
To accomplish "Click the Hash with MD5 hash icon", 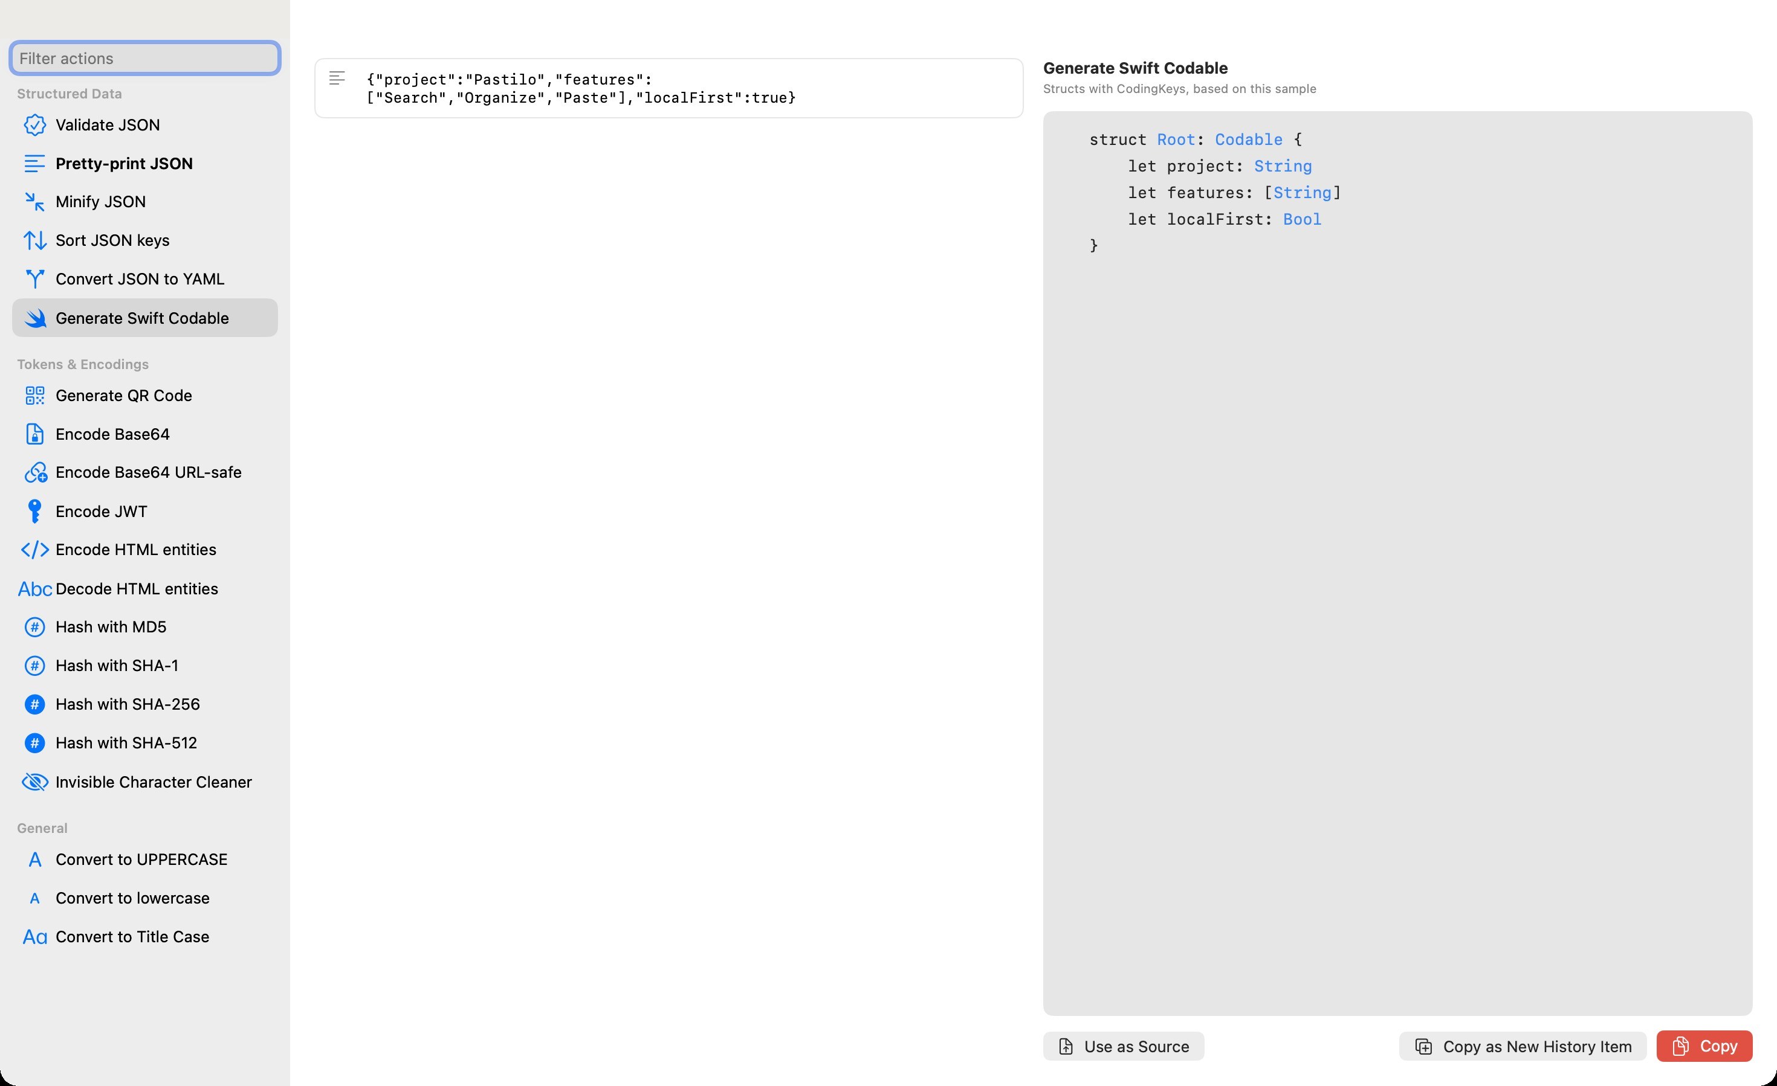I will (x=34, y=627).
